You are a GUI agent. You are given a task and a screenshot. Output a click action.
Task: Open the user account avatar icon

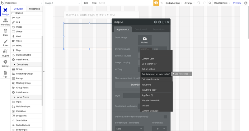pyautogui.click(x=246, y=3)
